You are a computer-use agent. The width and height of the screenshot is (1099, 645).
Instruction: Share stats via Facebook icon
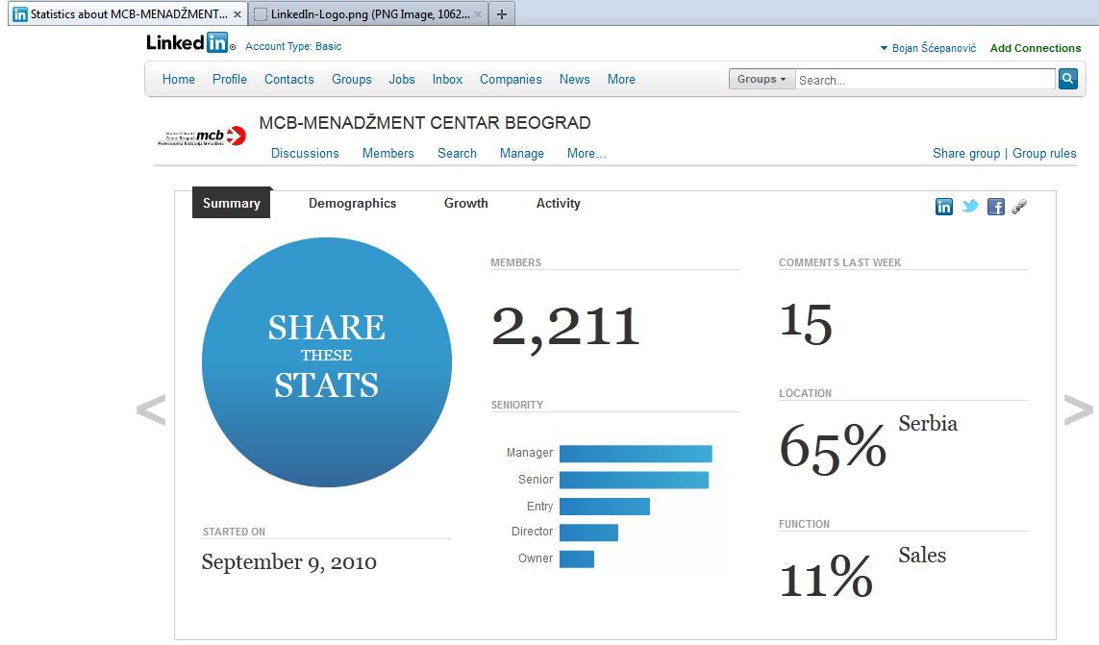click(995, 206)
